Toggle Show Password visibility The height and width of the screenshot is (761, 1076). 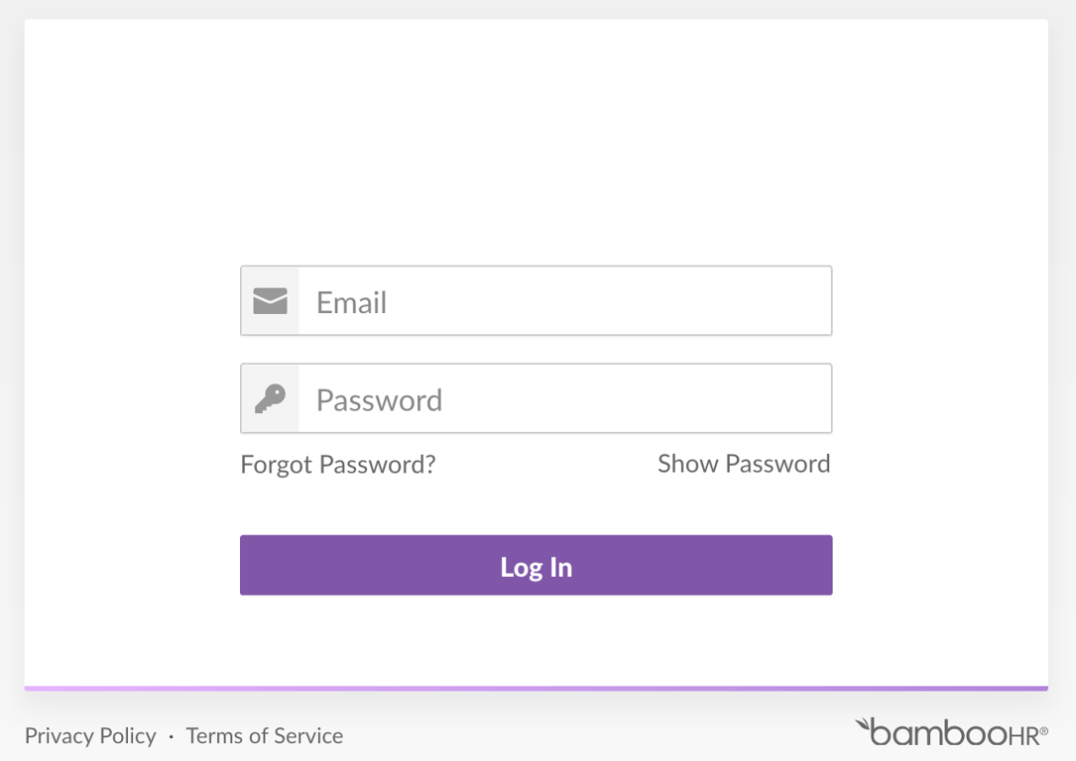(x=744, y=464)
